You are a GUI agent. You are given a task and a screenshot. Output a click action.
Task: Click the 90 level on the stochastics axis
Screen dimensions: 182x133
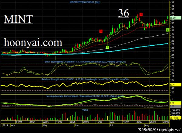(x=173, y=63)
